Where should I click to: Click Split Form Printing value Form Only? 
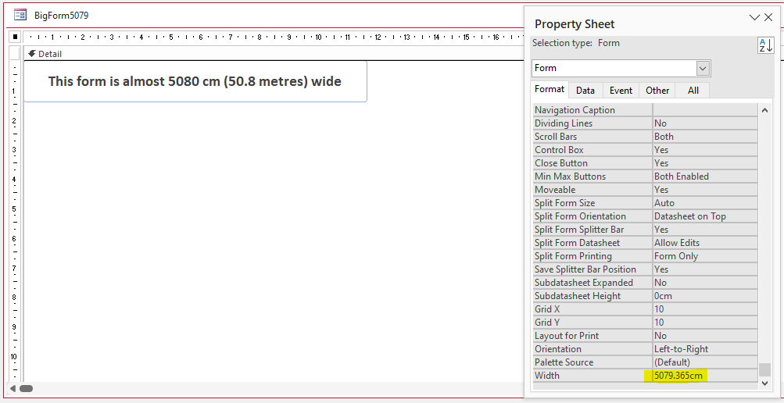coord(705,255)
